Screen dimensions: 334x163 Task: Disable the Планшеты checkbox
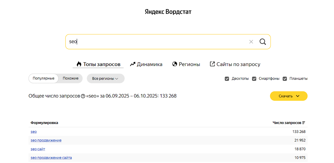click(x=285, y=78)
